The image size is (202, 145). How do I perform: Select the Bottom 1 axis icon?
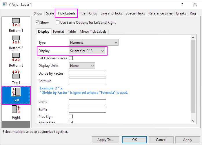point(16,22)
